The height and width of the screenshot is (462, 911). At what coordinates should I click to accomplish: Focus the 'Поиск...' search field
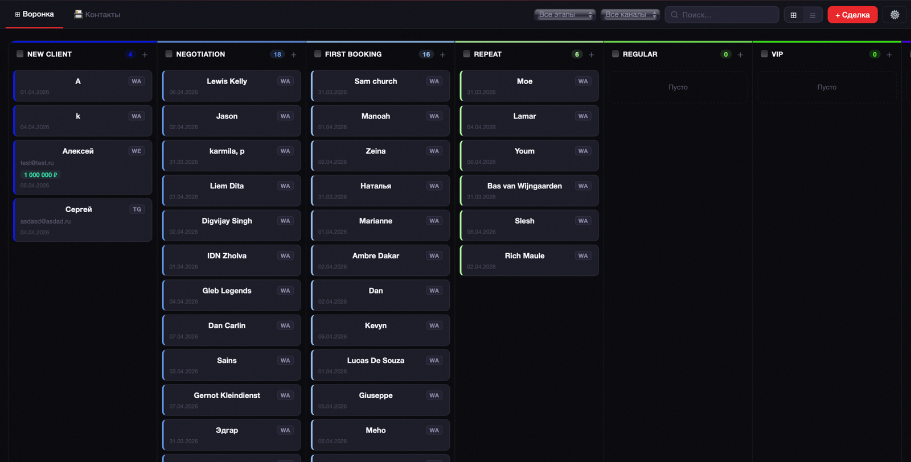[725, 15]
